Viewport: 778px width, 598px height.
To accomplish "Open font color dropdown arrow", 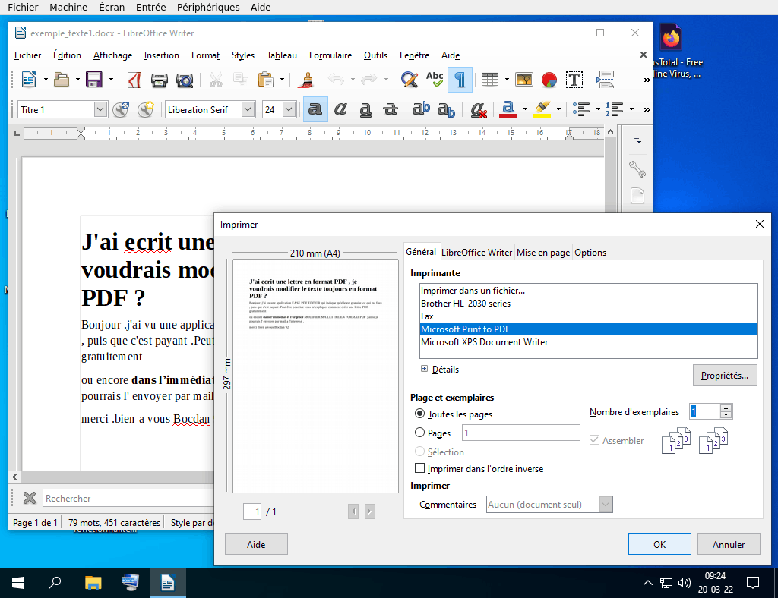I will (x=525, y=109).
